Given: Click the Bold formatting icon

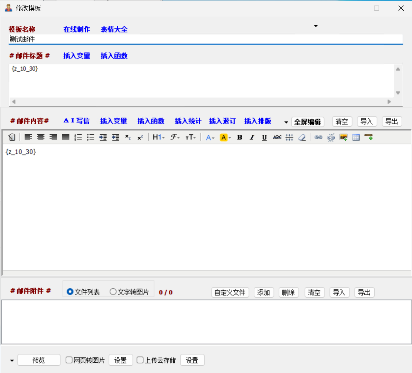Looking at the screenshot, I should coord(240,137).
